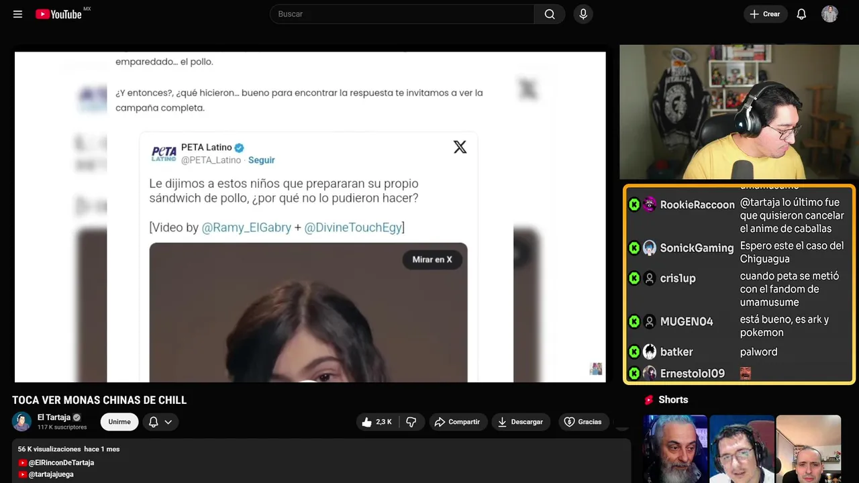Viewport: 859px width, 483px height.
Task: Click batker chat avatar
Action: (650, 352)
